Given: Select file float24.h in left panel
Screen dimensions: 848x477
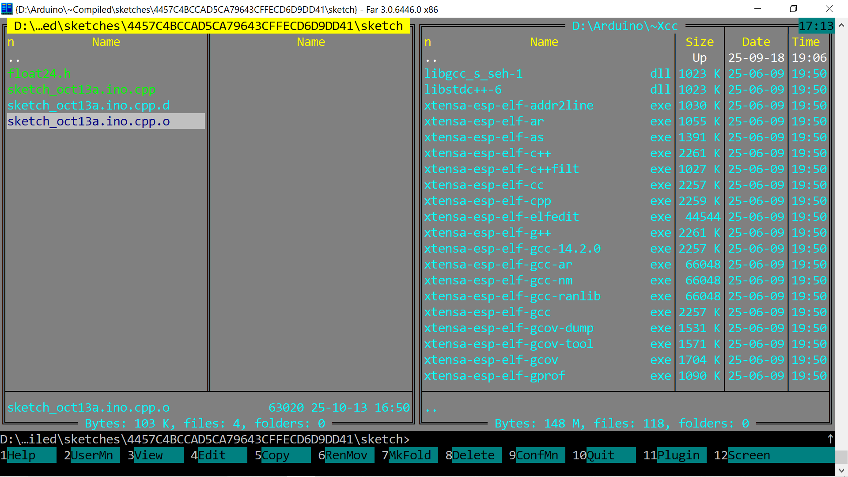Looking at the screenshot, I should tap(39, 74).
